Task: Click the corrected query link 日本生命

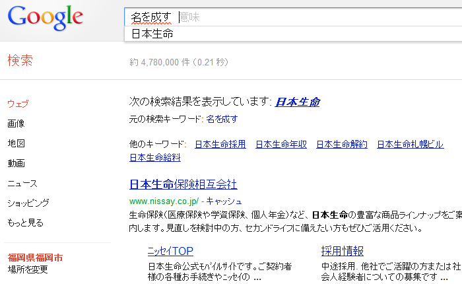Action: [x=297, y=102]
